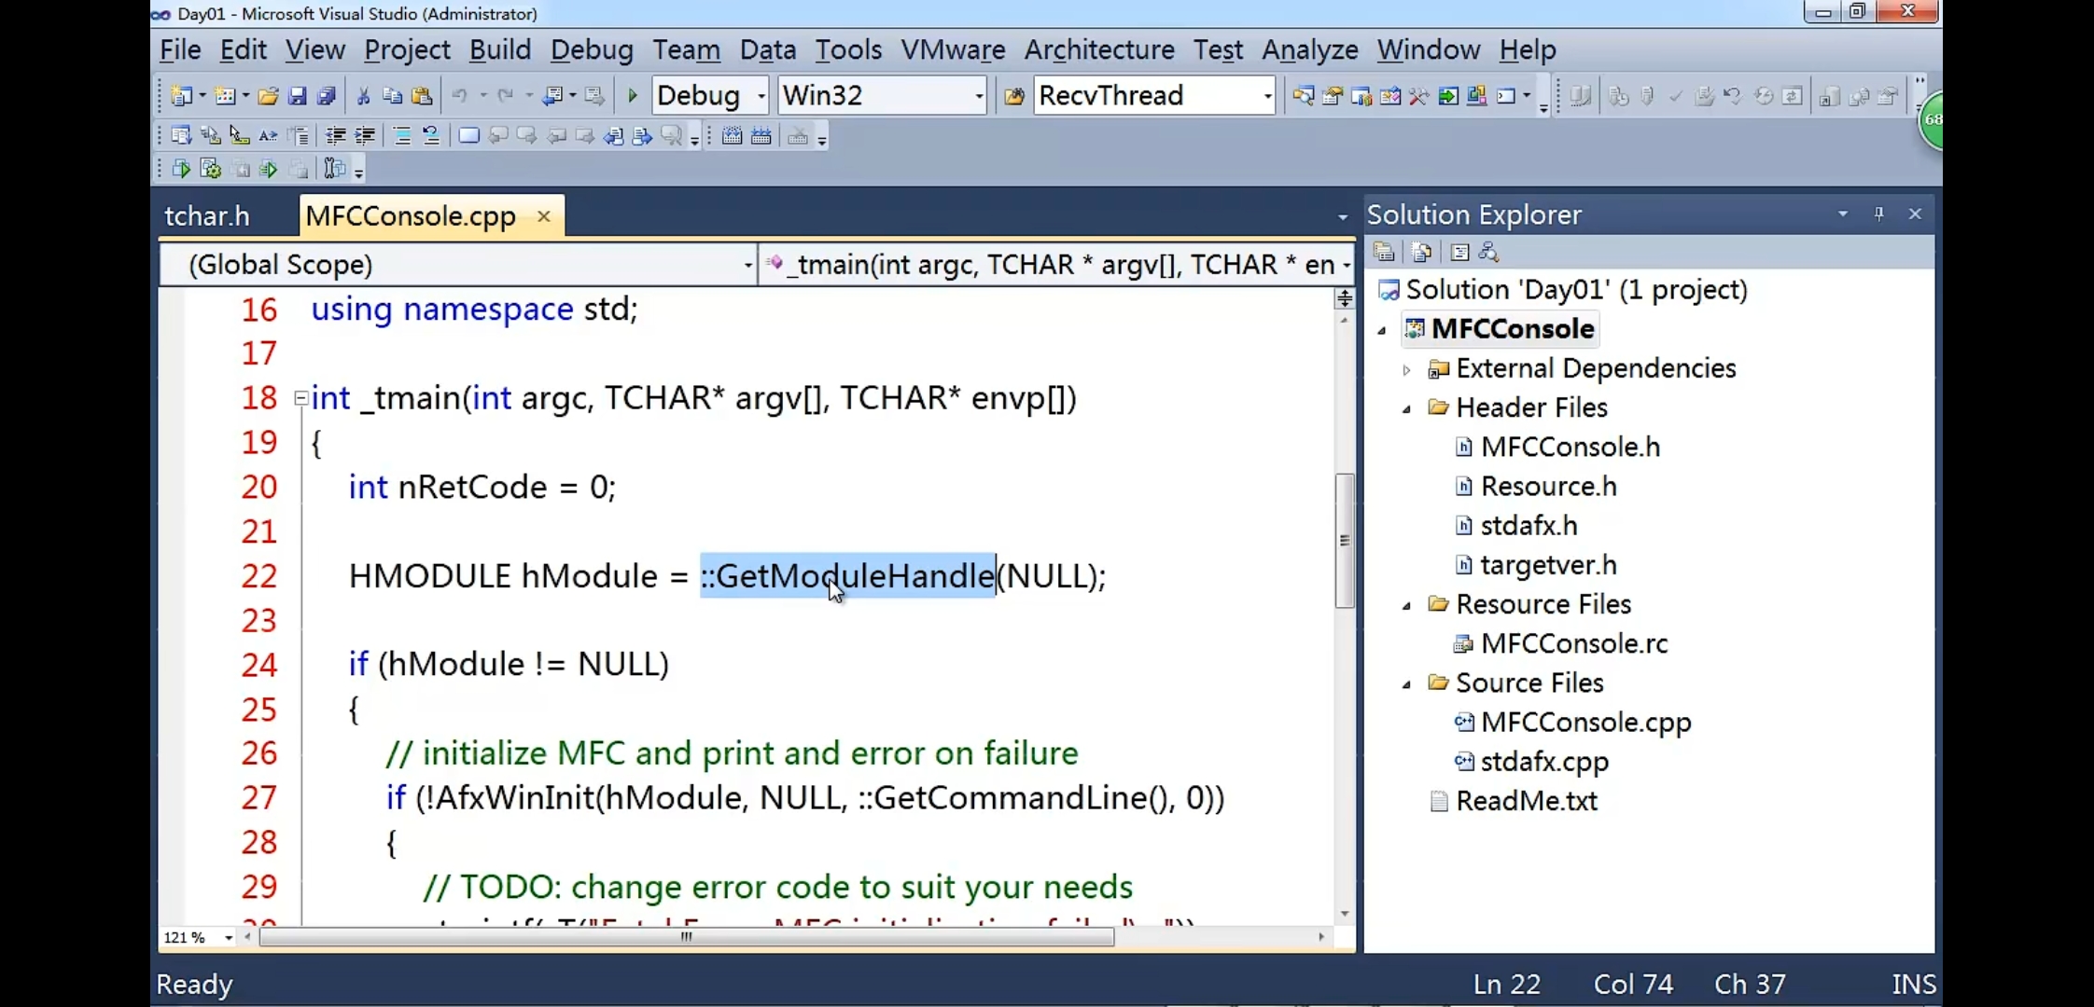
Task: Collapse the _tmain function outline at line 18
Action: (x=300, y=398)
